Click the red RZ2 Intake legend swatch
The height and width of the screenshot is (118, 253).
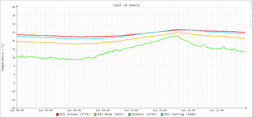58,114
